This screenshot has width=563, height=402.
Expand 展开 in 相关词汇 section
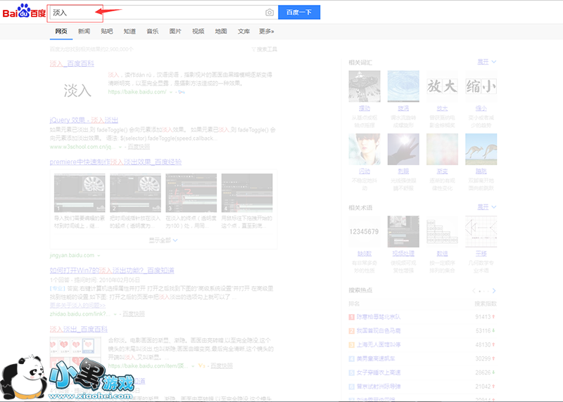[487, 62]
